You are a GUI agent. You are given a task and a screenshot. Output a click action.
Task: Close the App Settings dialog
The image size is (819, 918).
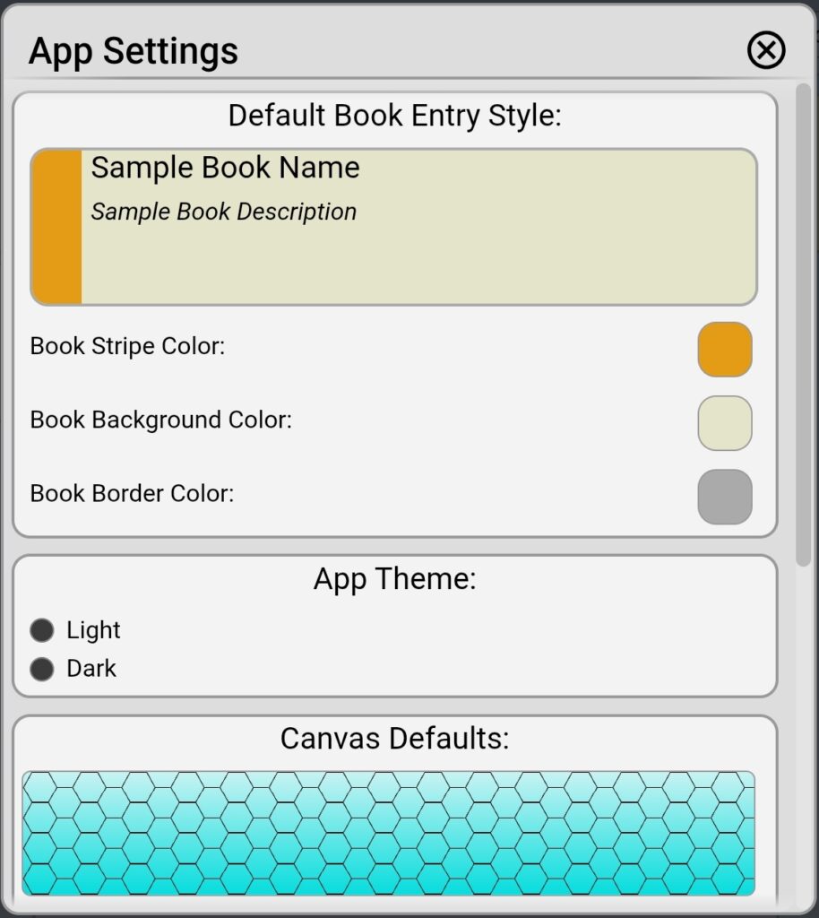pos(766,50)
